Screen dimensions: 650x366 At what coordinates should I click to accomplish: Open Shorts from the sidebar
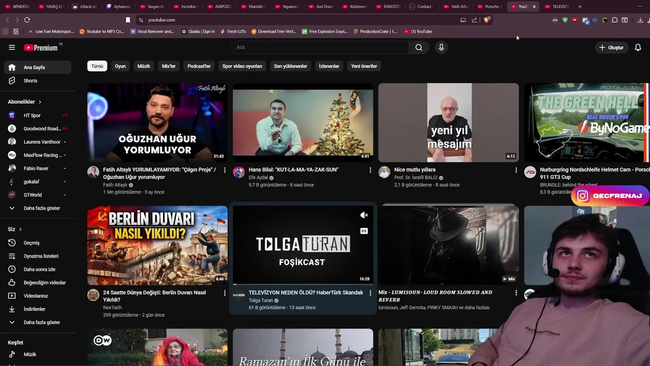(x=38, y=81)
